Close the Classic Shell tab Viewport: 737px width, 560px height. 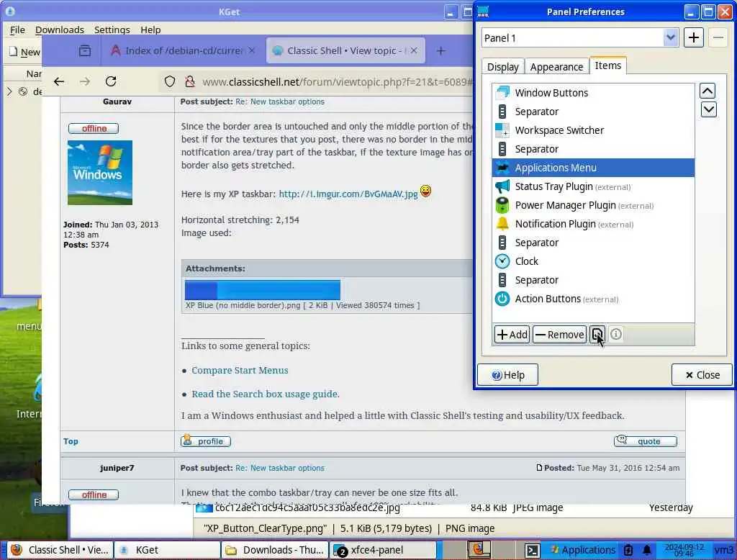414,50
